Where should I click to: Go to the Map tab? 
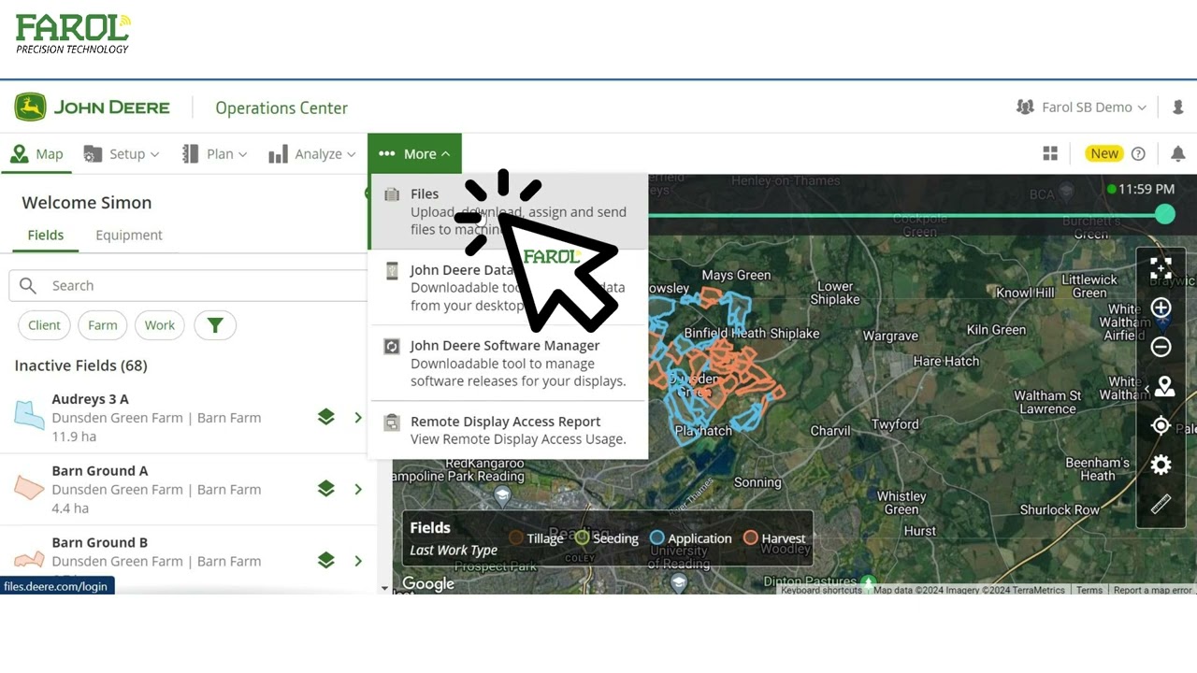37,154
